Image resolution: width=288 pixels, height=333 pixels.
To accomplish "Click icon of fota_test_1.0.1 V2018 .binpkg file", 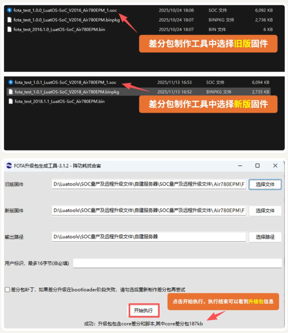I will pos(11,92).
